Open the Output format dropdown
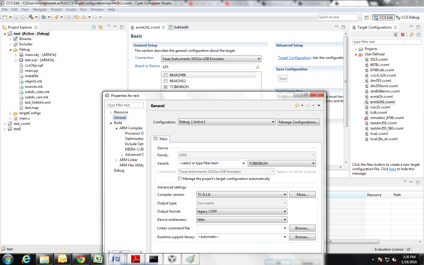This screenshot has width=424, height=265. tap(242, 211)
